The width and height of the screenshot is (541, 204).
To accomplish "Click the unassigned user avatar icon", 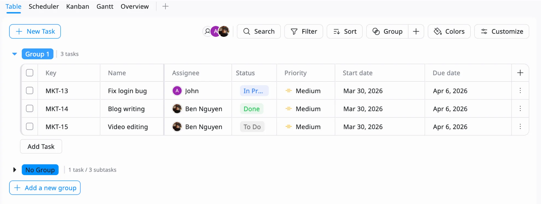I will point(207,31).
